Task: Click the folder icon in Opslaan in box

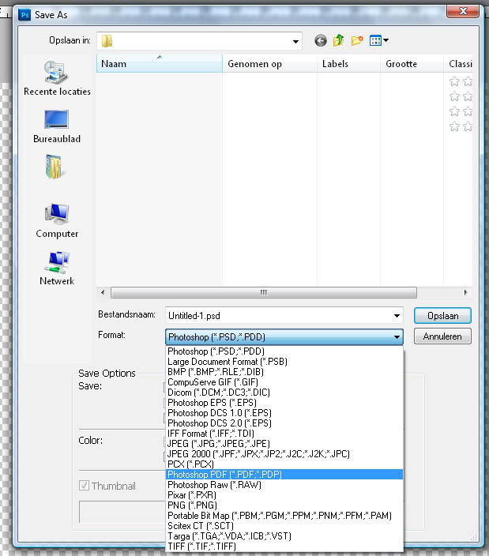Action: tap(107, 41)
